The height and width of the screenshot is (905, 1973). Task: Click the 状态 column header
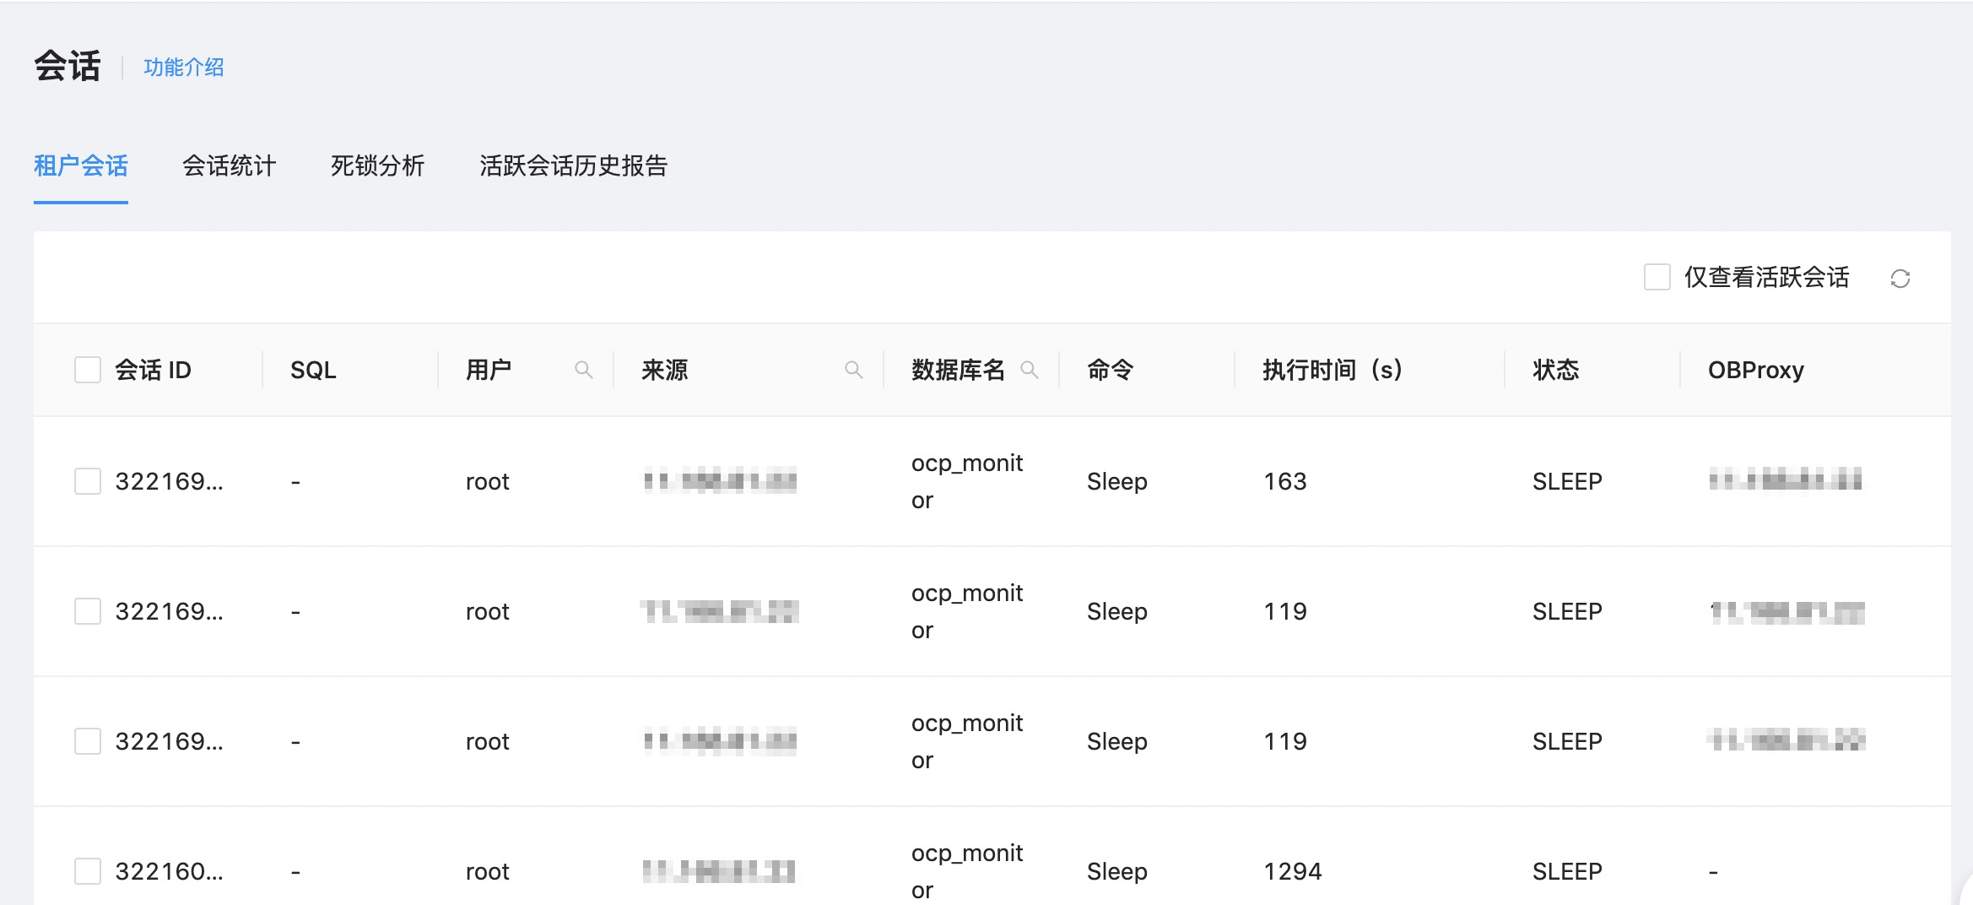[1555, 370]
